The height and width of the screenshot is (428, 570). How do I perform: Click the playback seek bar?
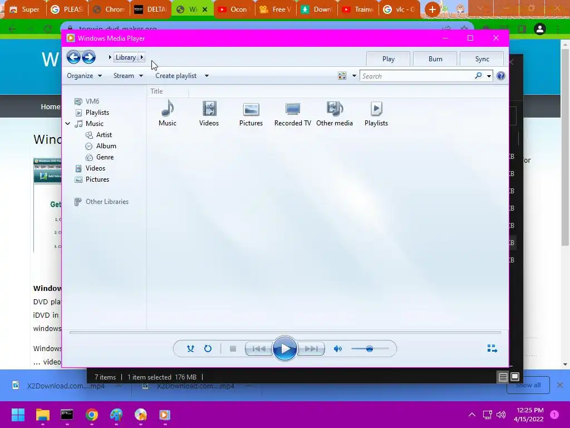pyautogui.click(x=285, y=332)
